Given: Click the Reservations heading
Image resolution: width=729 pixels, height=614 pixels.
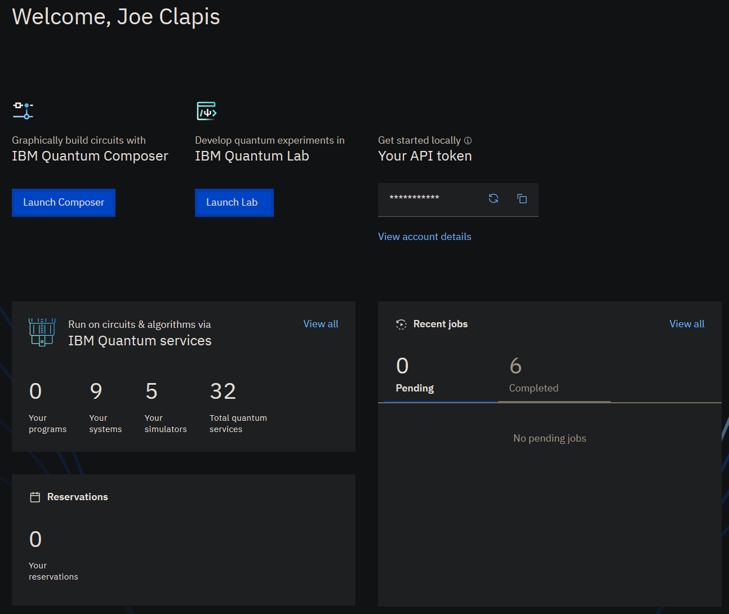Looking at the screenshot, I should click(x=78, y=497).
